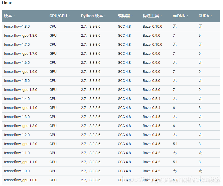Select cuDNN 5.1 in tensorflow_gpu-1.2.0 row
Image resolution: width=223 pixels, height=186 pixels.
point(175,144)
